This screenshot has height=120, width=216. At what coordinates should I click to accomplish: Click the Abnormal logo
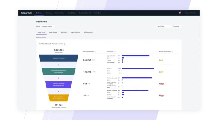[26, 13]
